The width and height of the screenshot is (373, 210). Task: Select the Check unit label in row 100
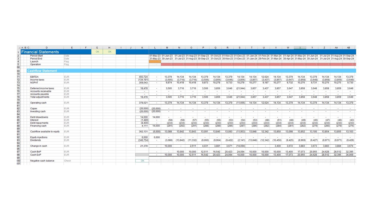pyautogui.click(x=67, y=161)
